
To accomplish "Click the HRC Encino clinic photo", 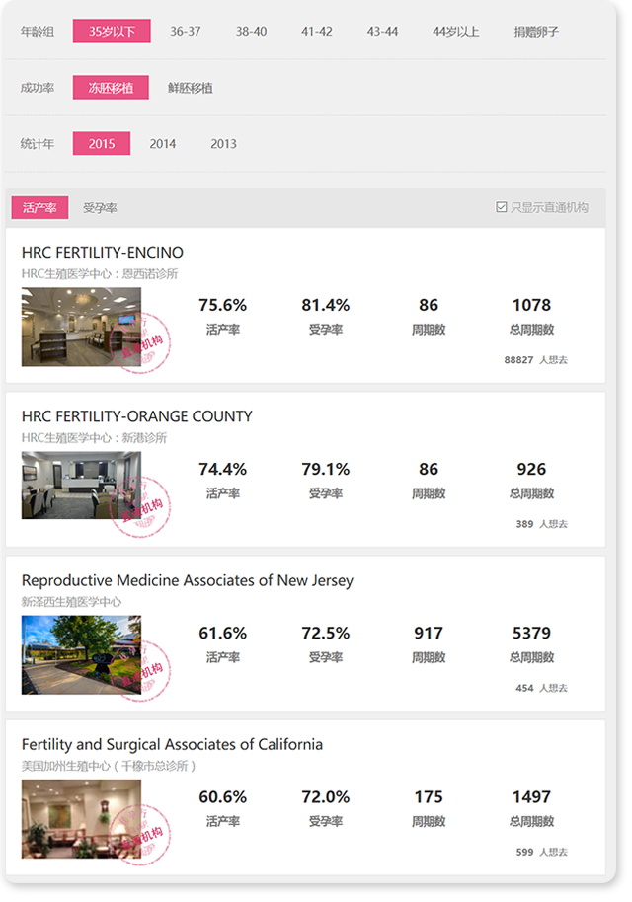I will coord(81,327).
